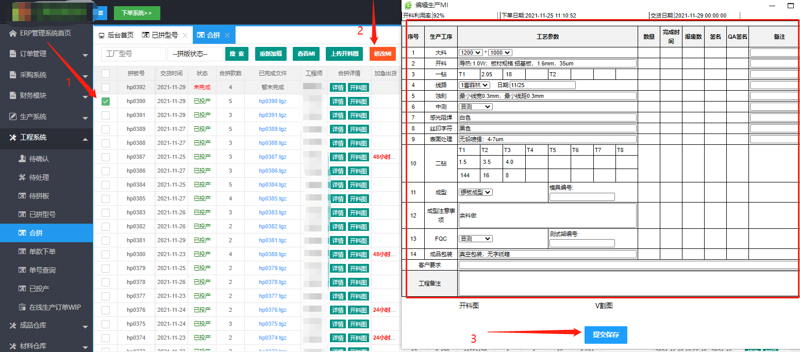This screenshot has height=352, width=800.
Task: Check the hp0392 row checkbox
Action: click(x=106, y=88)
